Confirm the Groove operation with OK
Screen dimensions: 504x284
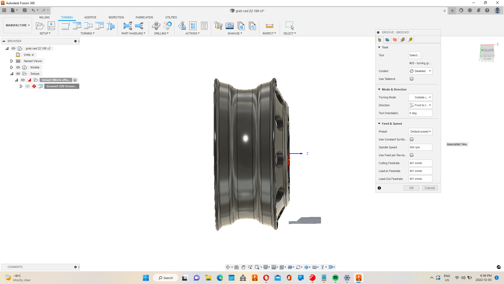[x=411, y=188]
